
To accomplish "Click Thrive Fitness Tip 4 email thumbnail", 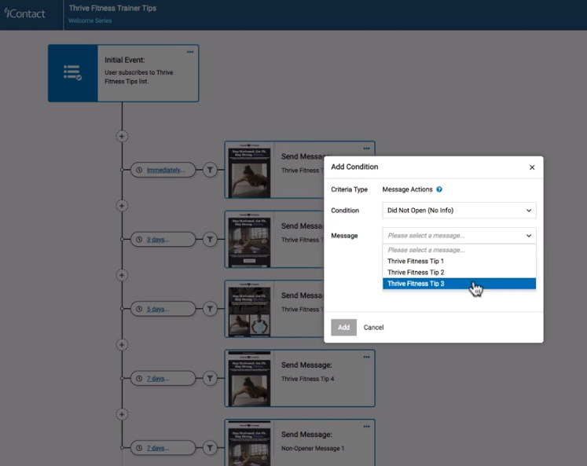I will 249,379.
